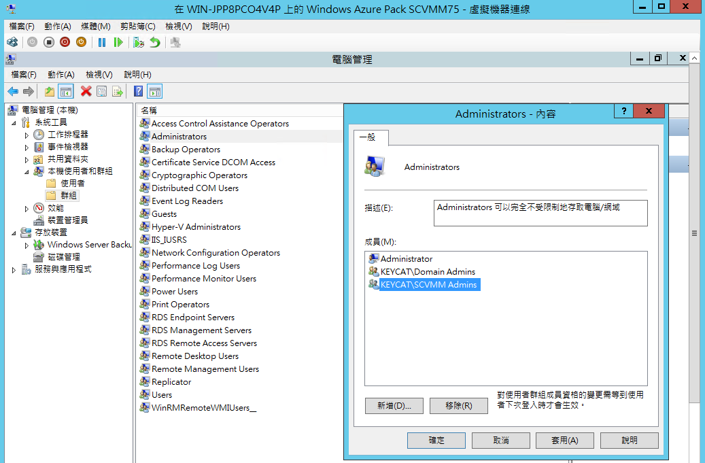The width and height of the screenshot is (705, 463).
Task: Expand the 共用資料夾 node
Action: click(x=27, y=160)
